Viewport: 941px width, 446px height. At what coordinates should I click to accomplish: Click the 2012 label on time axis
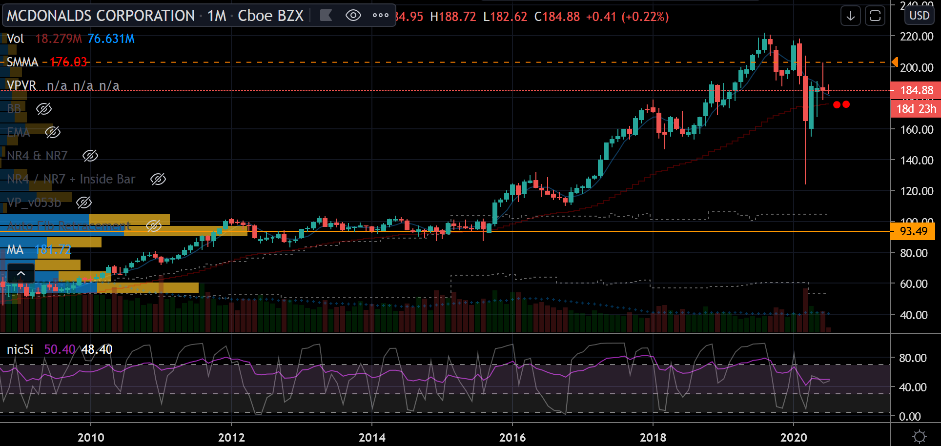point(231,437)
